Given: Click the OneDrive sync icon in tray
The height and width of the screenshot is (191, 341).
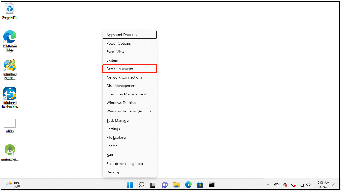Looking at the screenshot, I should pyautogui.click(x=276, y=185).
